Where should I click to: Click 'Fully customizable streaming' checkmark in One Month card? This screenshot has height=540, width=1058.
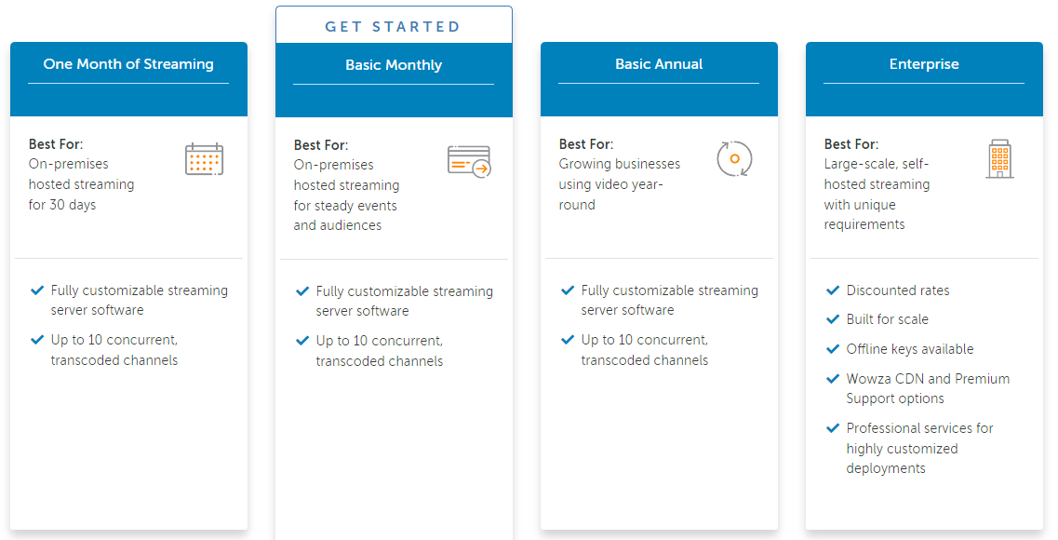click(x=37, y=290)
